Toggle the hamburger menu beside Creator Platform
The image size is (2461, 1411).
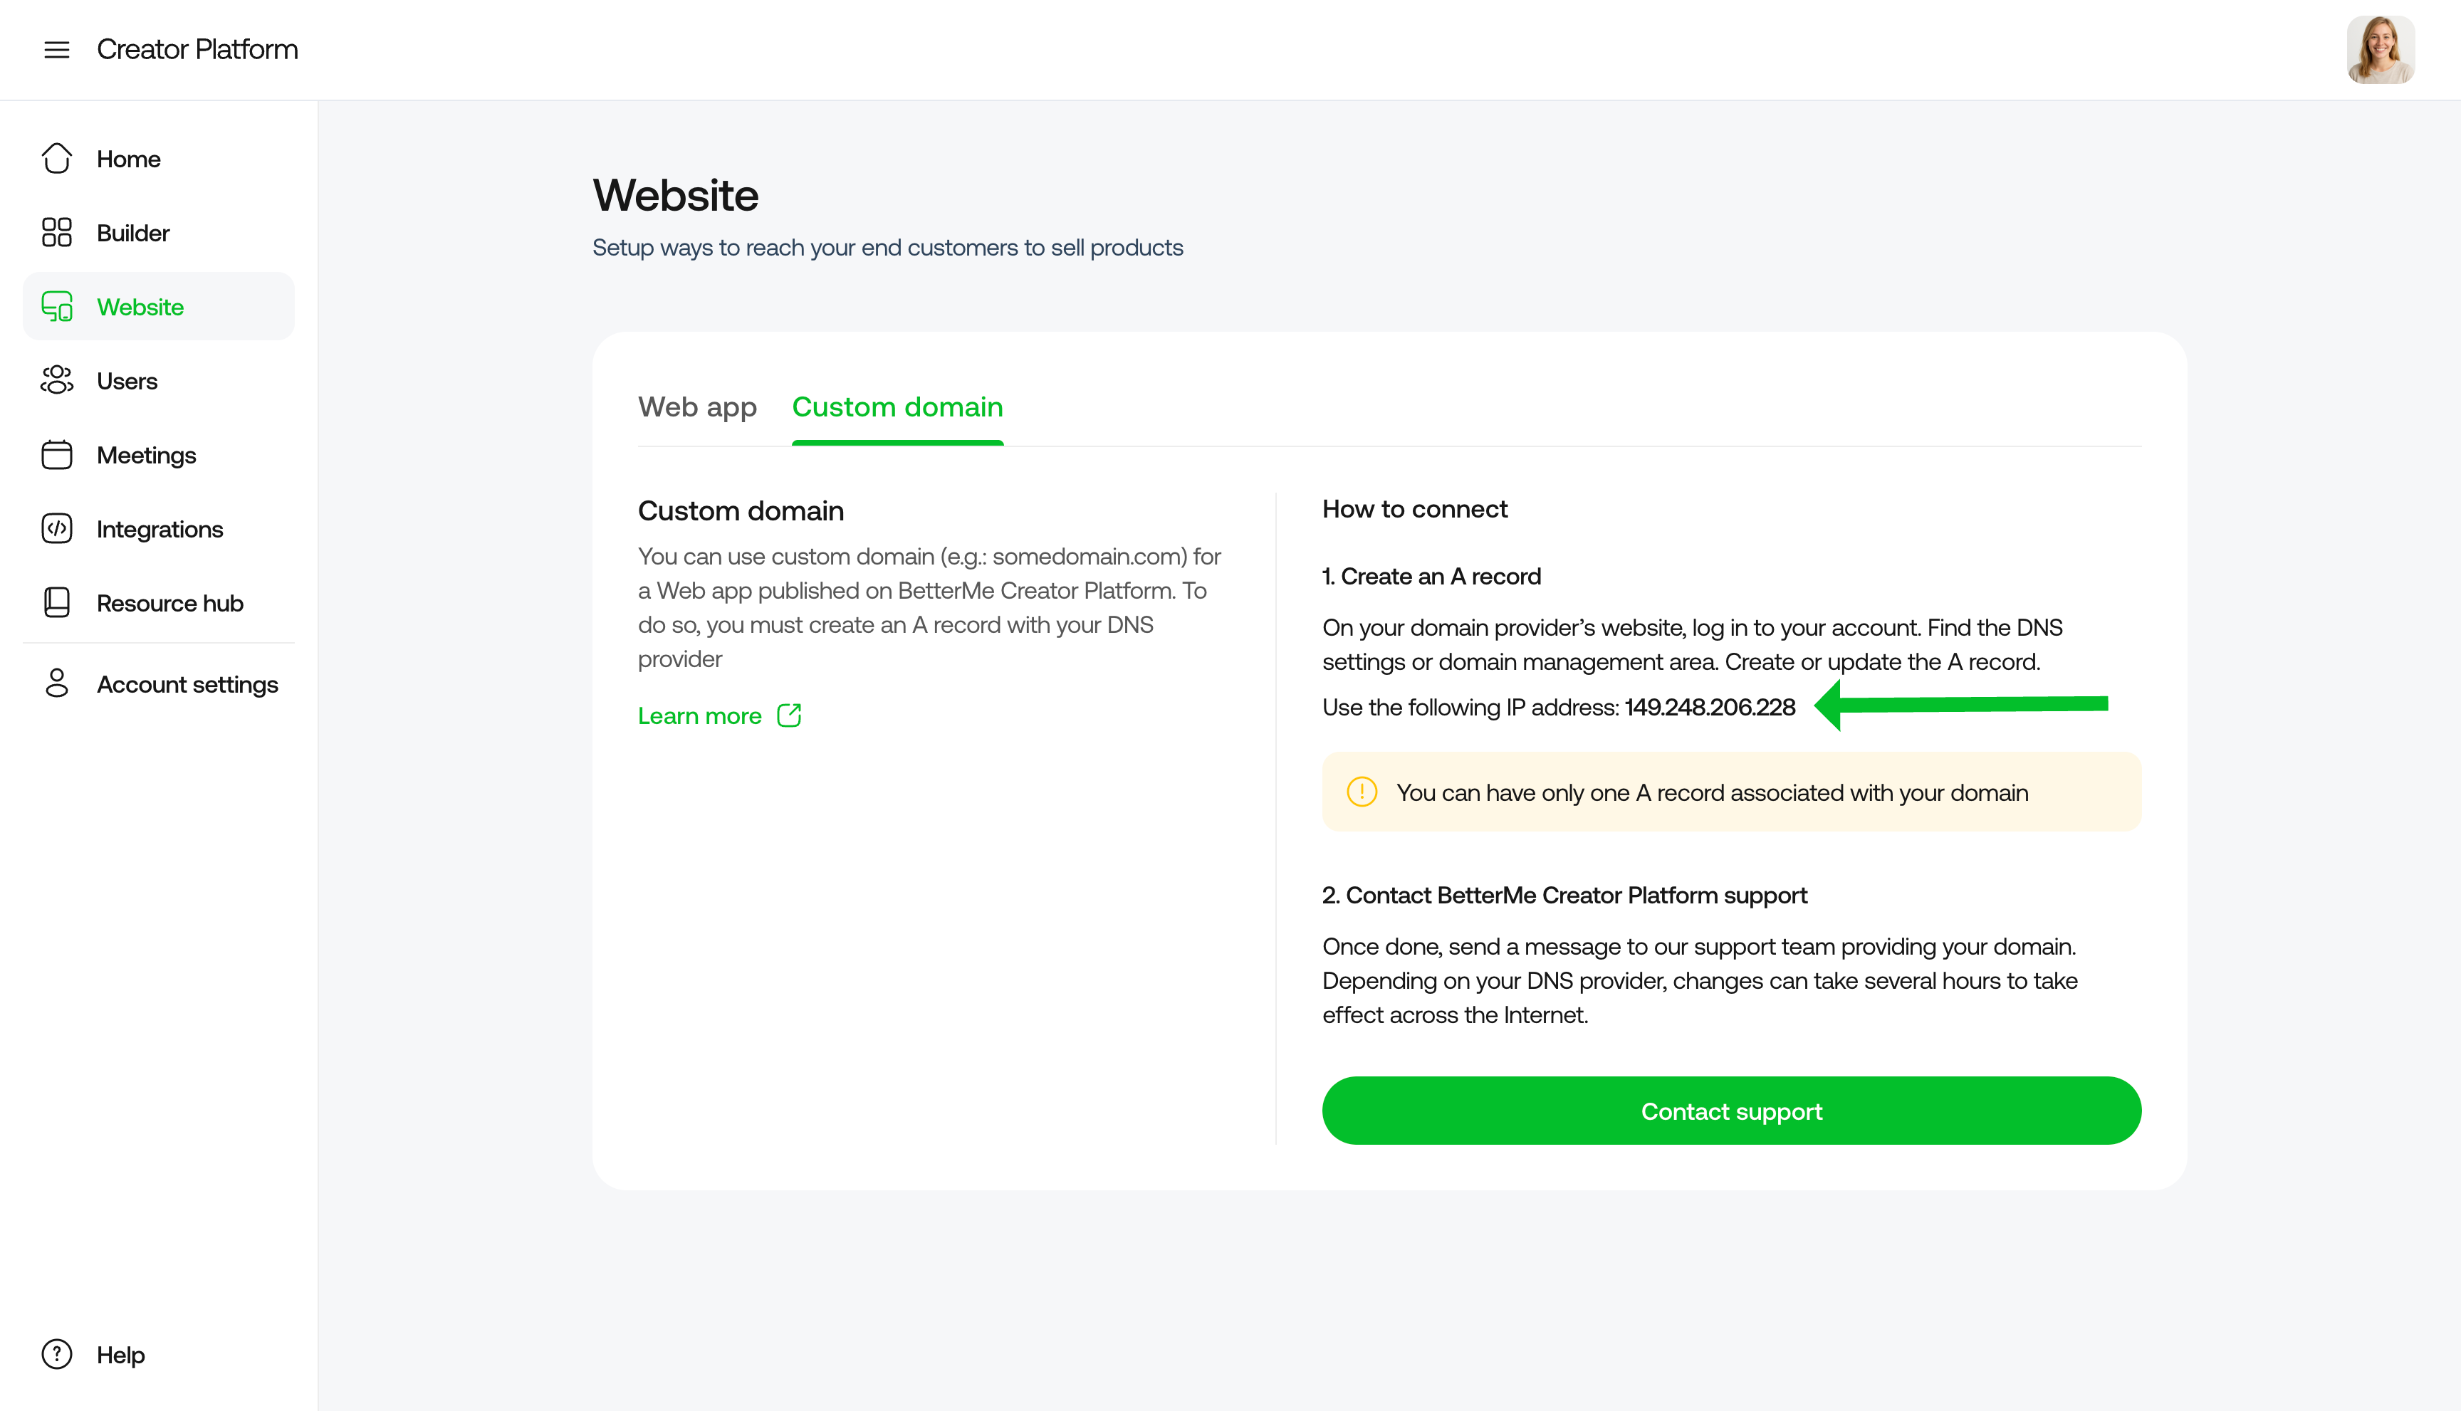tap(57, 49)
